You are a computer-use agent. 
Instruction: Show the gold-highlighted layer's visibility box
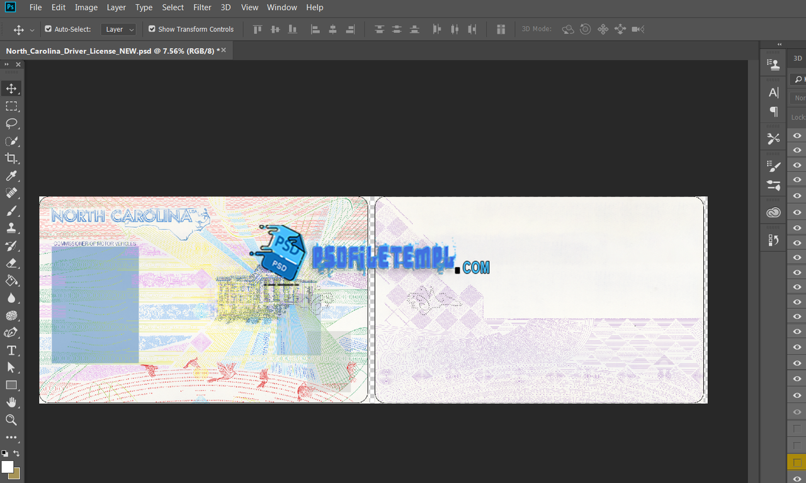(797, 463)
